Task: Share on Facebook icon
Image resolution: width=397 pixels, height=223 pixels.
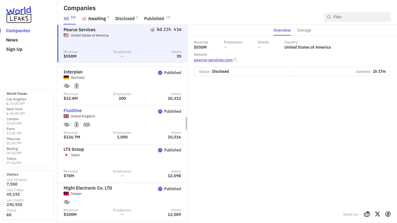Action: 388,214
